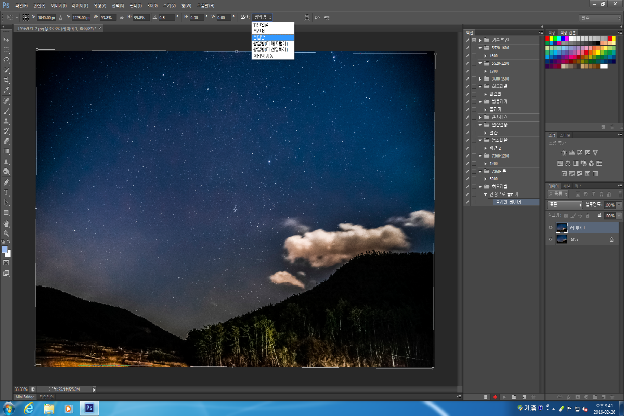Click the red record action button

pyautogui.click(x=495, y=397)
